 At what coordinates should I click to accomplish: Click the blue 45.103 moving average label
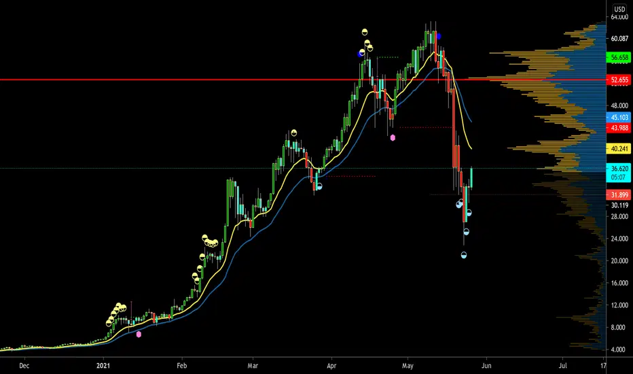coord(619,117)
